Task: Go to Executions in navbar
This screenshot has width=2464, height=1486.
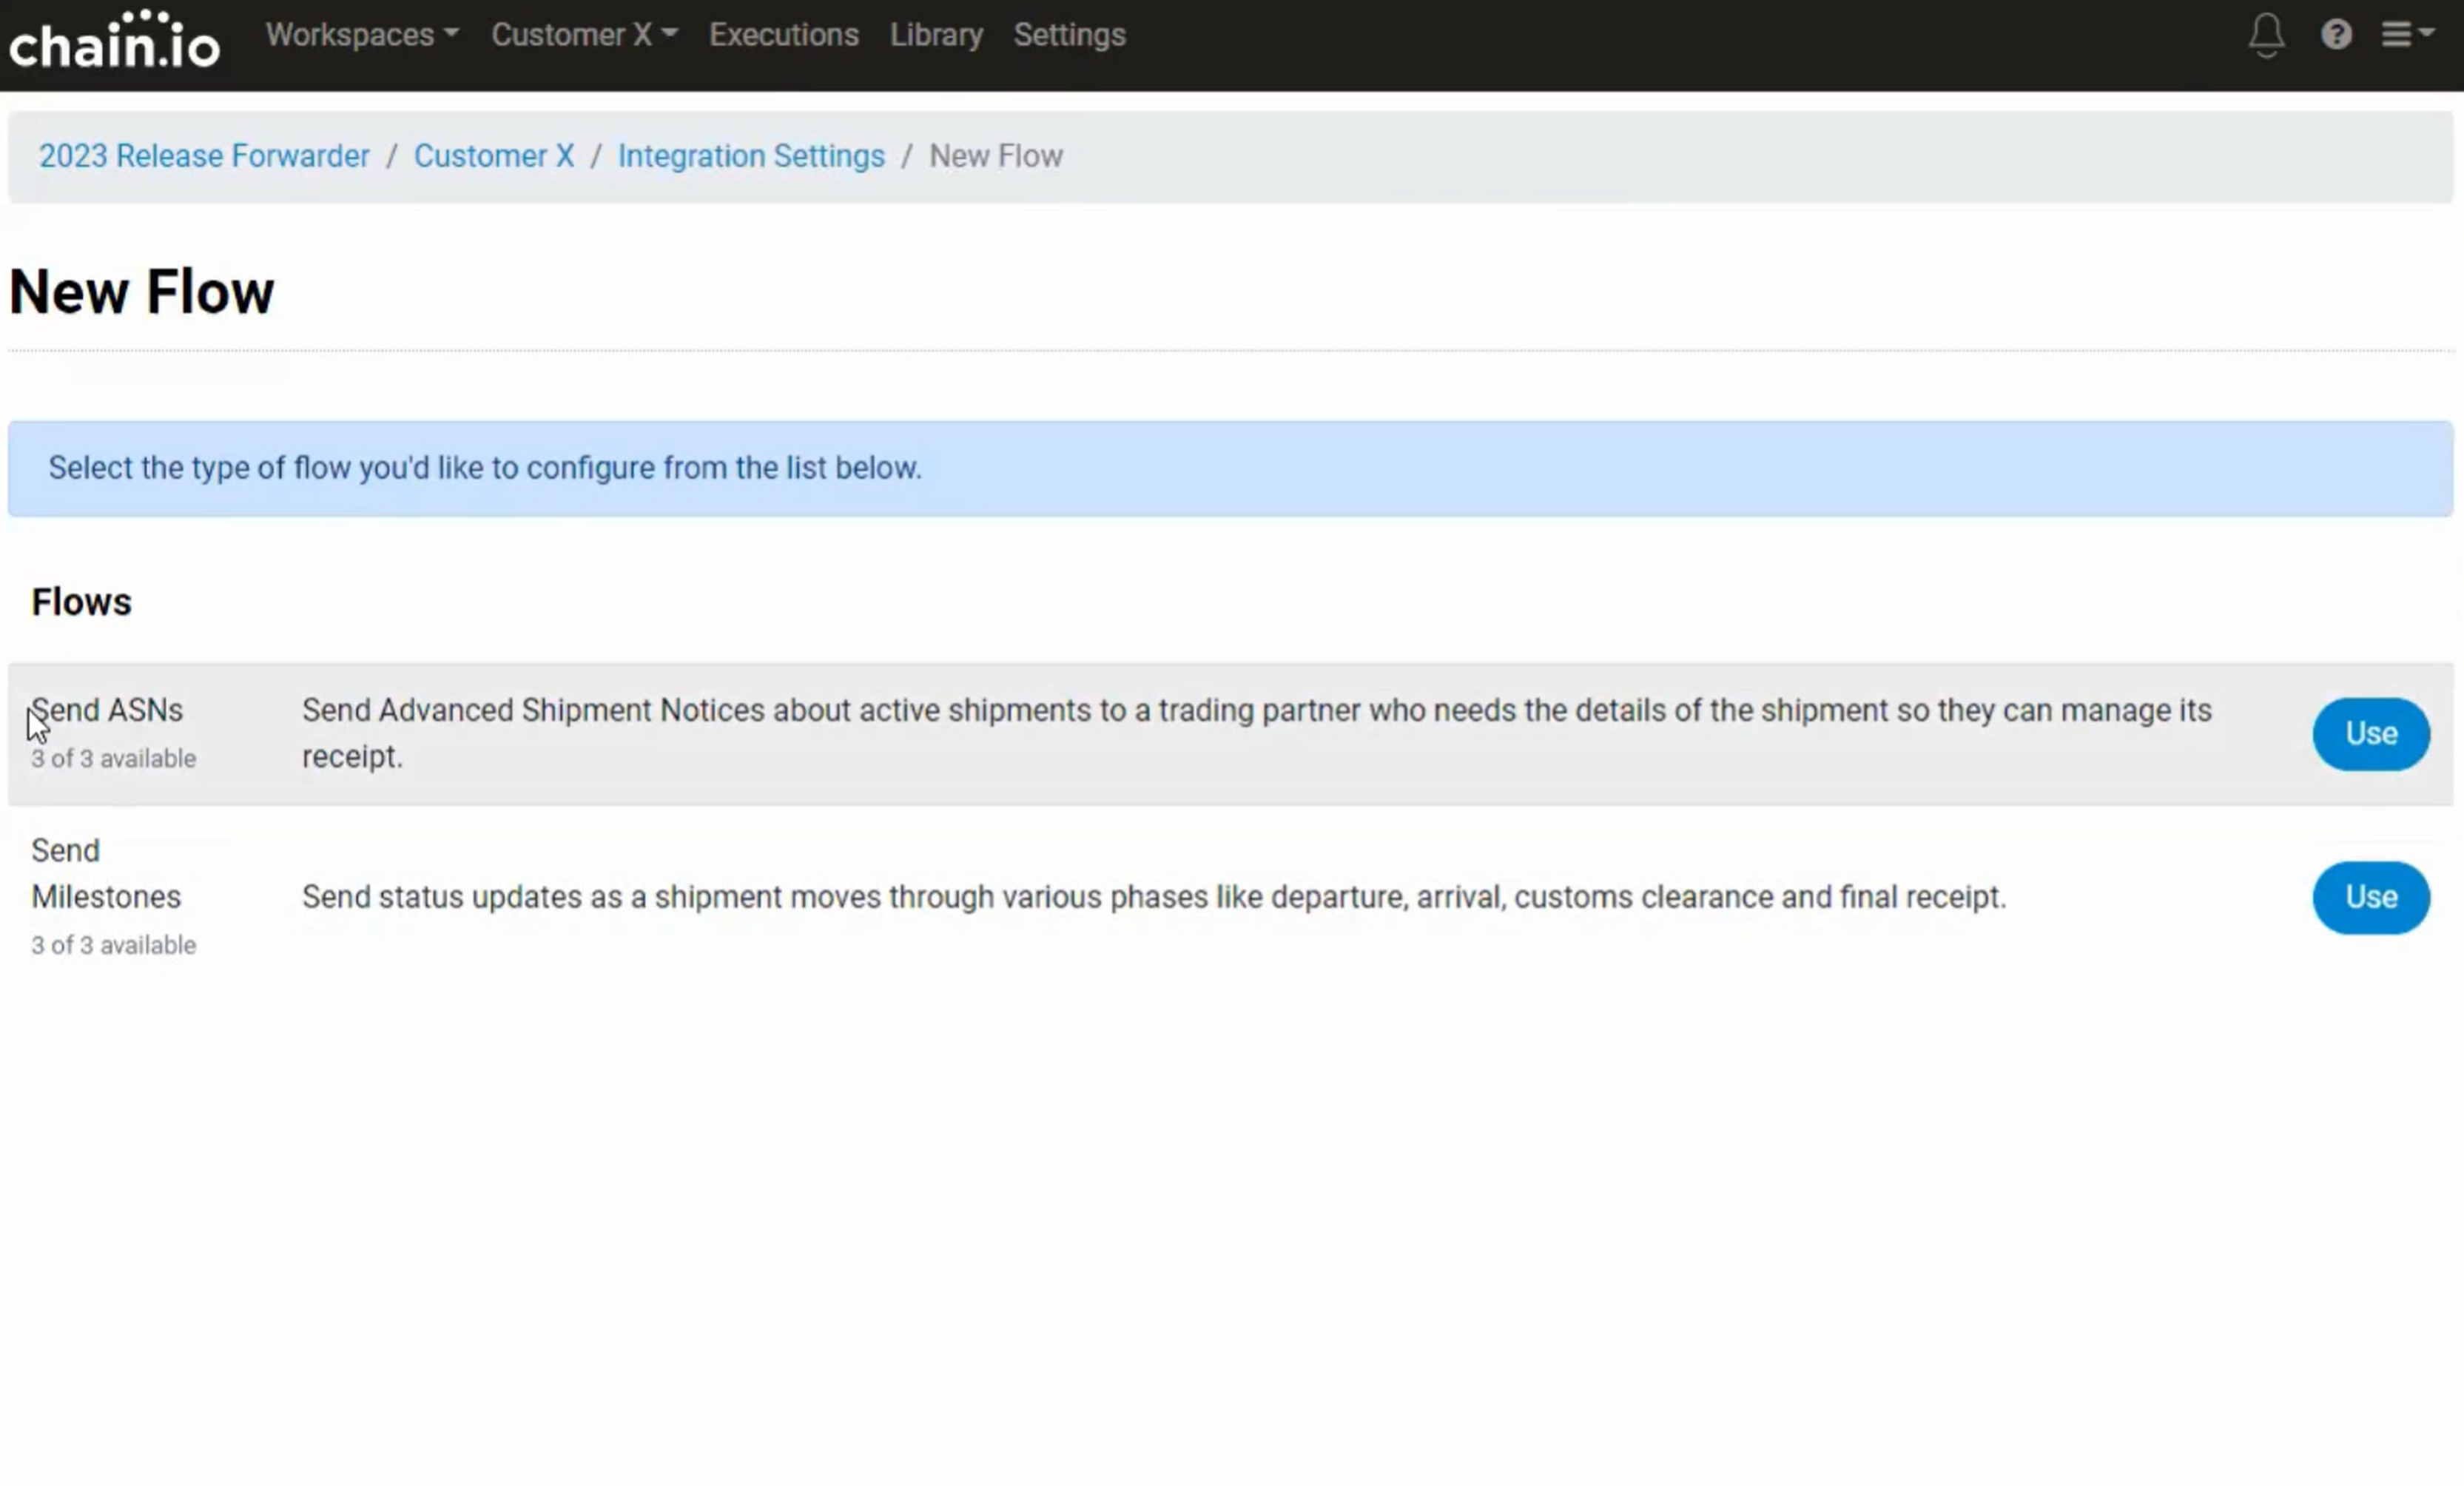Action: pos(783,35)
